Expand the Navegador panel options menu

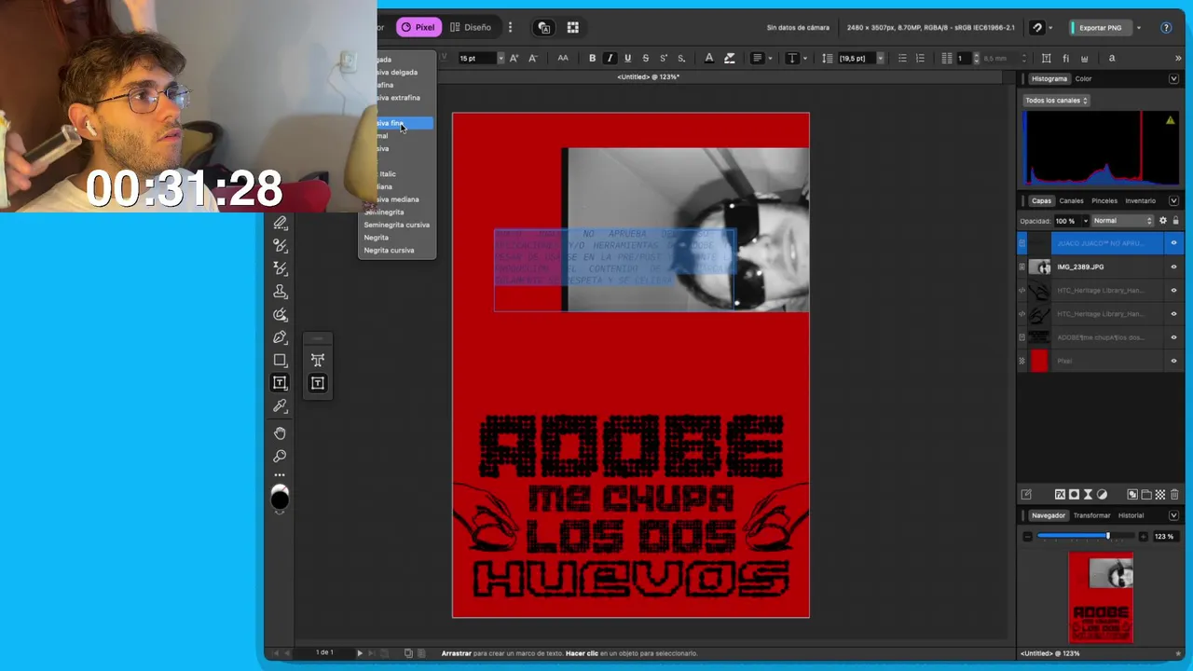click(1173, 515)
